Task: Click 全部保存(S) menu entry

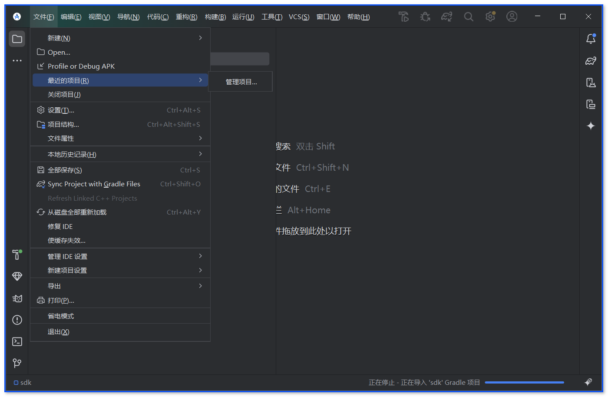Action: 120,170
